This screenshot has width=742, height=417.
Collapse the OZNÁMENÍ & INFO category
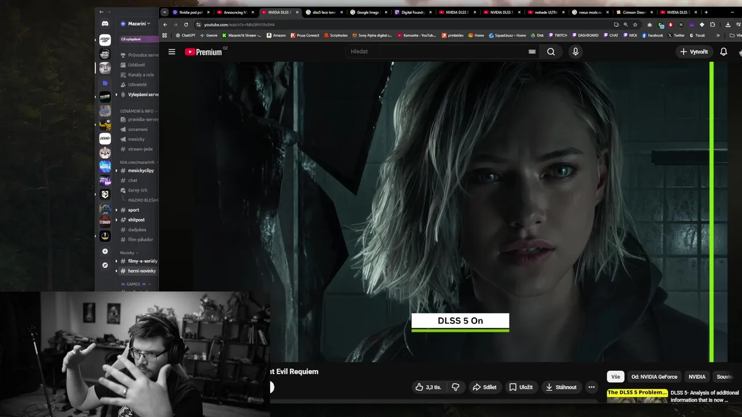[139, 111]
